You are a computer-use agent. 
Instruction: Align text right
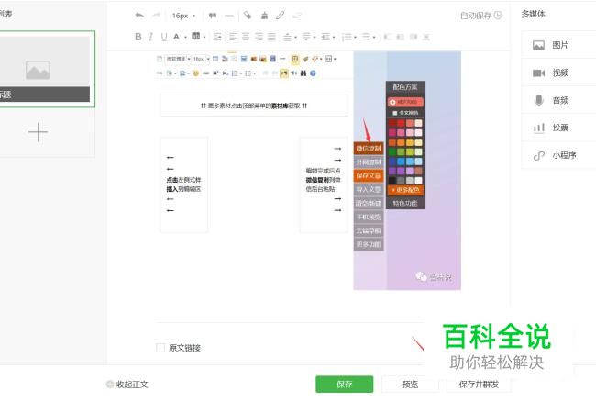259,37
